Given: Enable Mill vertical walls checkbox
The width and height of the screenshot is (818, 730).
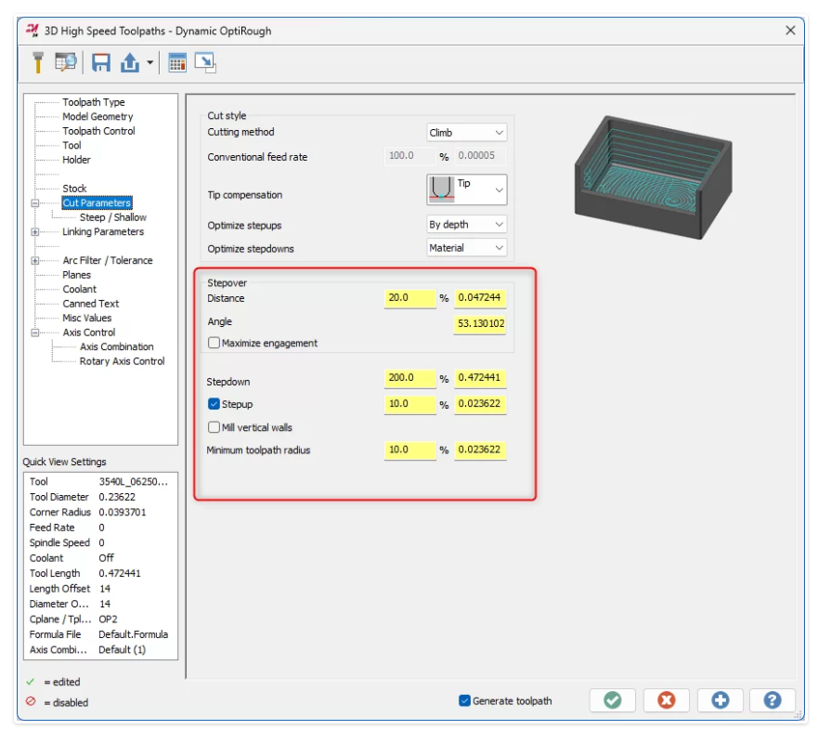Looking at the screenshot, I should coord(214,427).
